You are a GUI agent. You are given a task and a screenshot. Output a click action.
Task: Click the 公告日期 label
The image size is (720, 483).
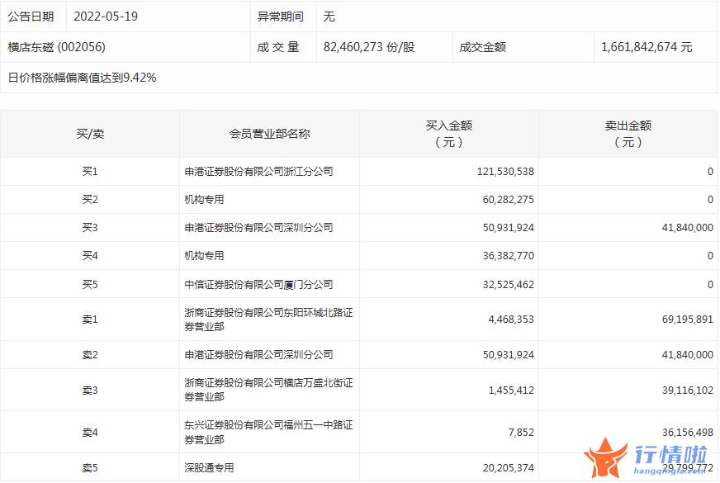point(31,17)
